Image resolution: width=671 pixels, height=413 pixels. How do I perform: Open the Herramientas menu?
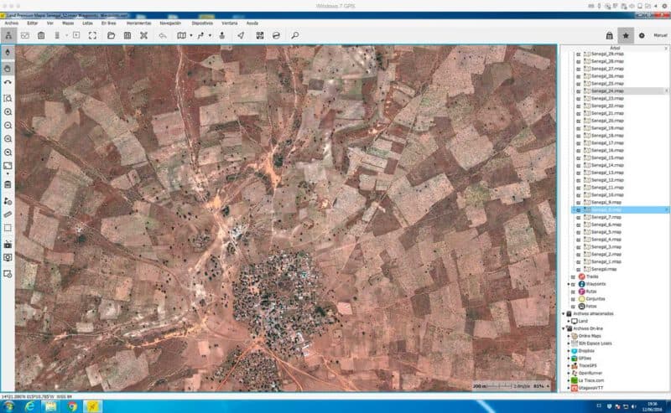tap(138, 23)
